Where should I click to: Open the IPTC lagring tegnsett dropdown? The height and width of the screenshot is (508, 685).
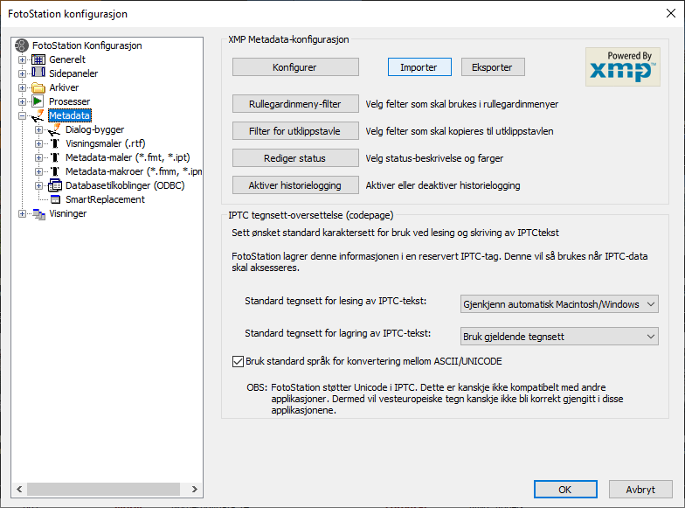pyautogui.click(x=559, y=336)
